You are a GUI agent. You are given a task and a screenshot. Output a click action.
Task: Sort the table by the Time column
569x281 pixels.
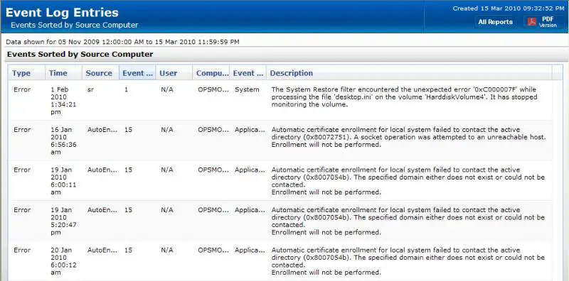(x=63, y=73)
